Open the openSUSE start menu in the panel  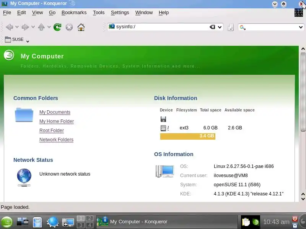tap(7, 222)
